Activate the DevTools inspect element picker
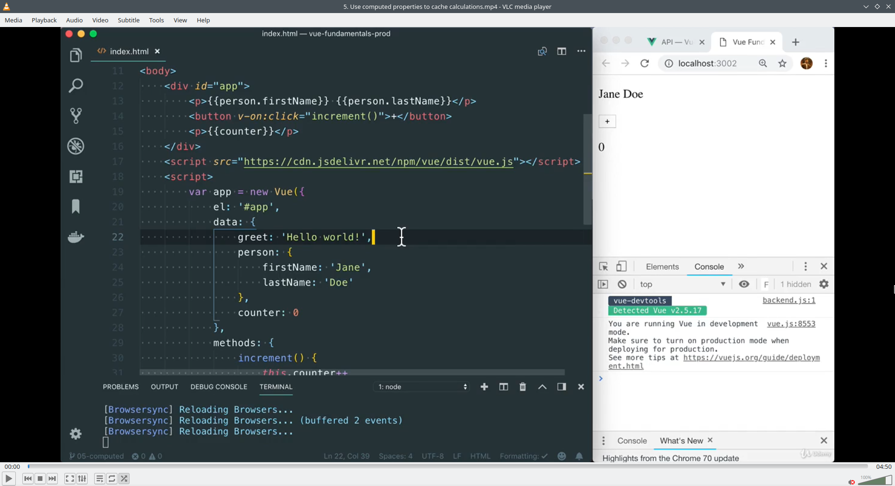Image resolution: width=895 pixels, height=486 pixels. tap(603, 267)
